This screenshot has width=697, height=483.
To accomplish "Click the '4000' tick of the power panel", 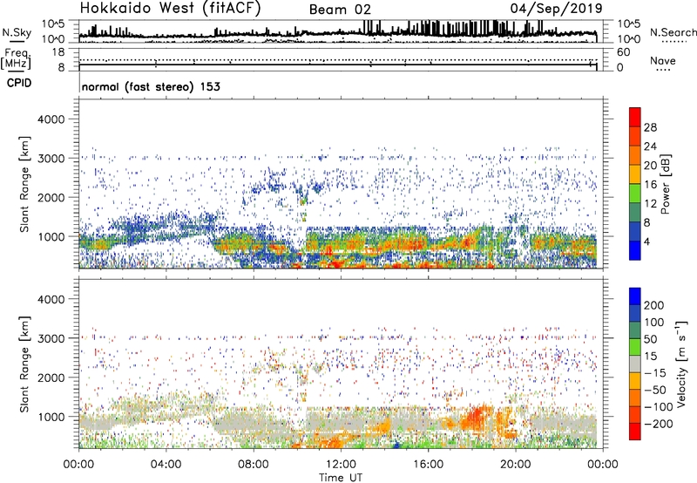I will (x=51, y=119).
